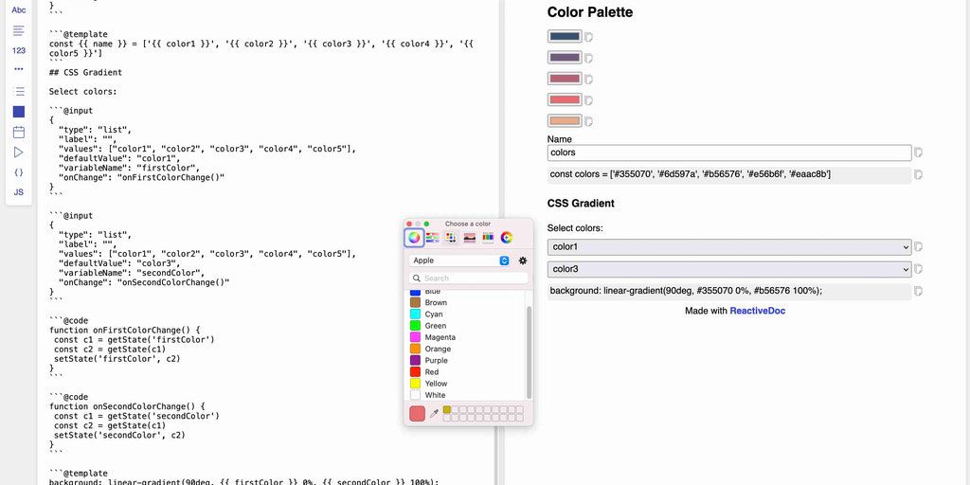Open the #b56576 rose palette swatch
Viewport: 970px width, 485px height.
565,79
